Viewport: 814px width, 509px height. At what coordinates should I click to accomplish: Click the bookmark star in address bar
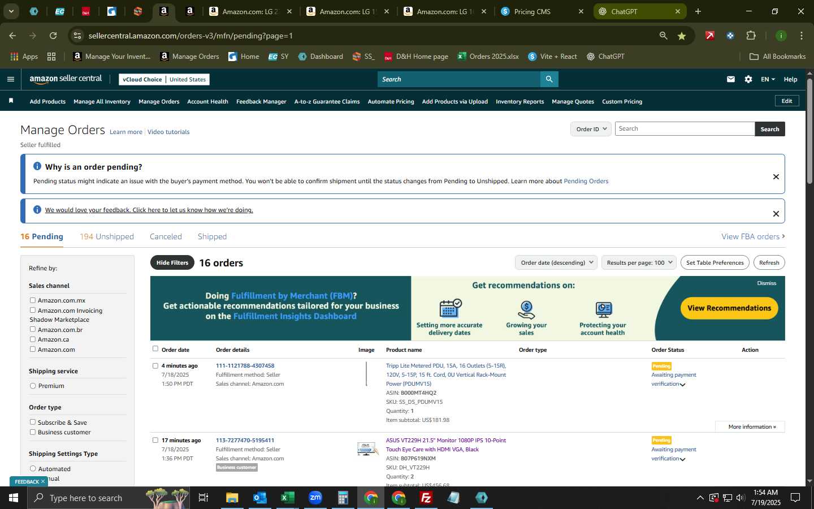682,36
